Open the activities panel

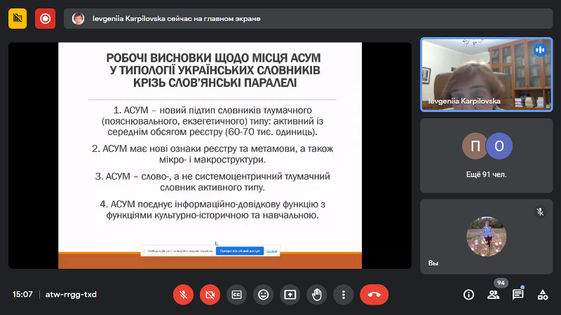coord(542,295)
